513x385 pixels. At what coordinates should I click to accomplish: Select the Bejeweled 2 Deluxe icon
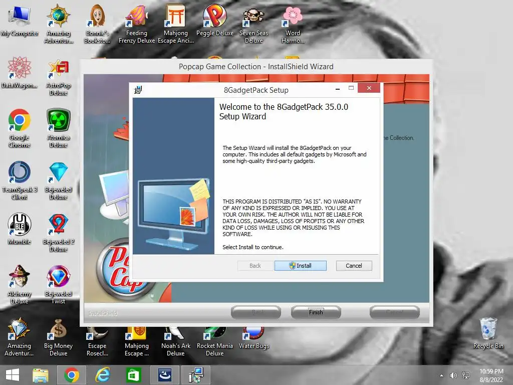point(58,233)
